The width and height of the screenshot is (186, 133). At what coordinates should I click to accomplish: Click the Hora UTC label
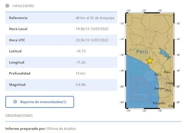[x=17, y=40]
